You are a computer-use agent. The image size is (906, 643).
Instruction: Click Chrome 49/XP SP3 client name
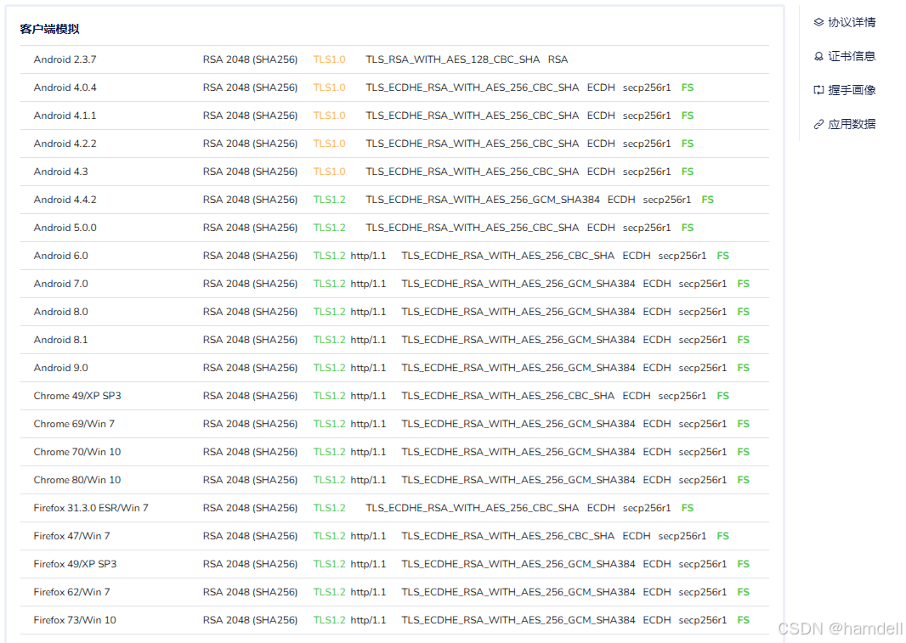pos(77,396)
